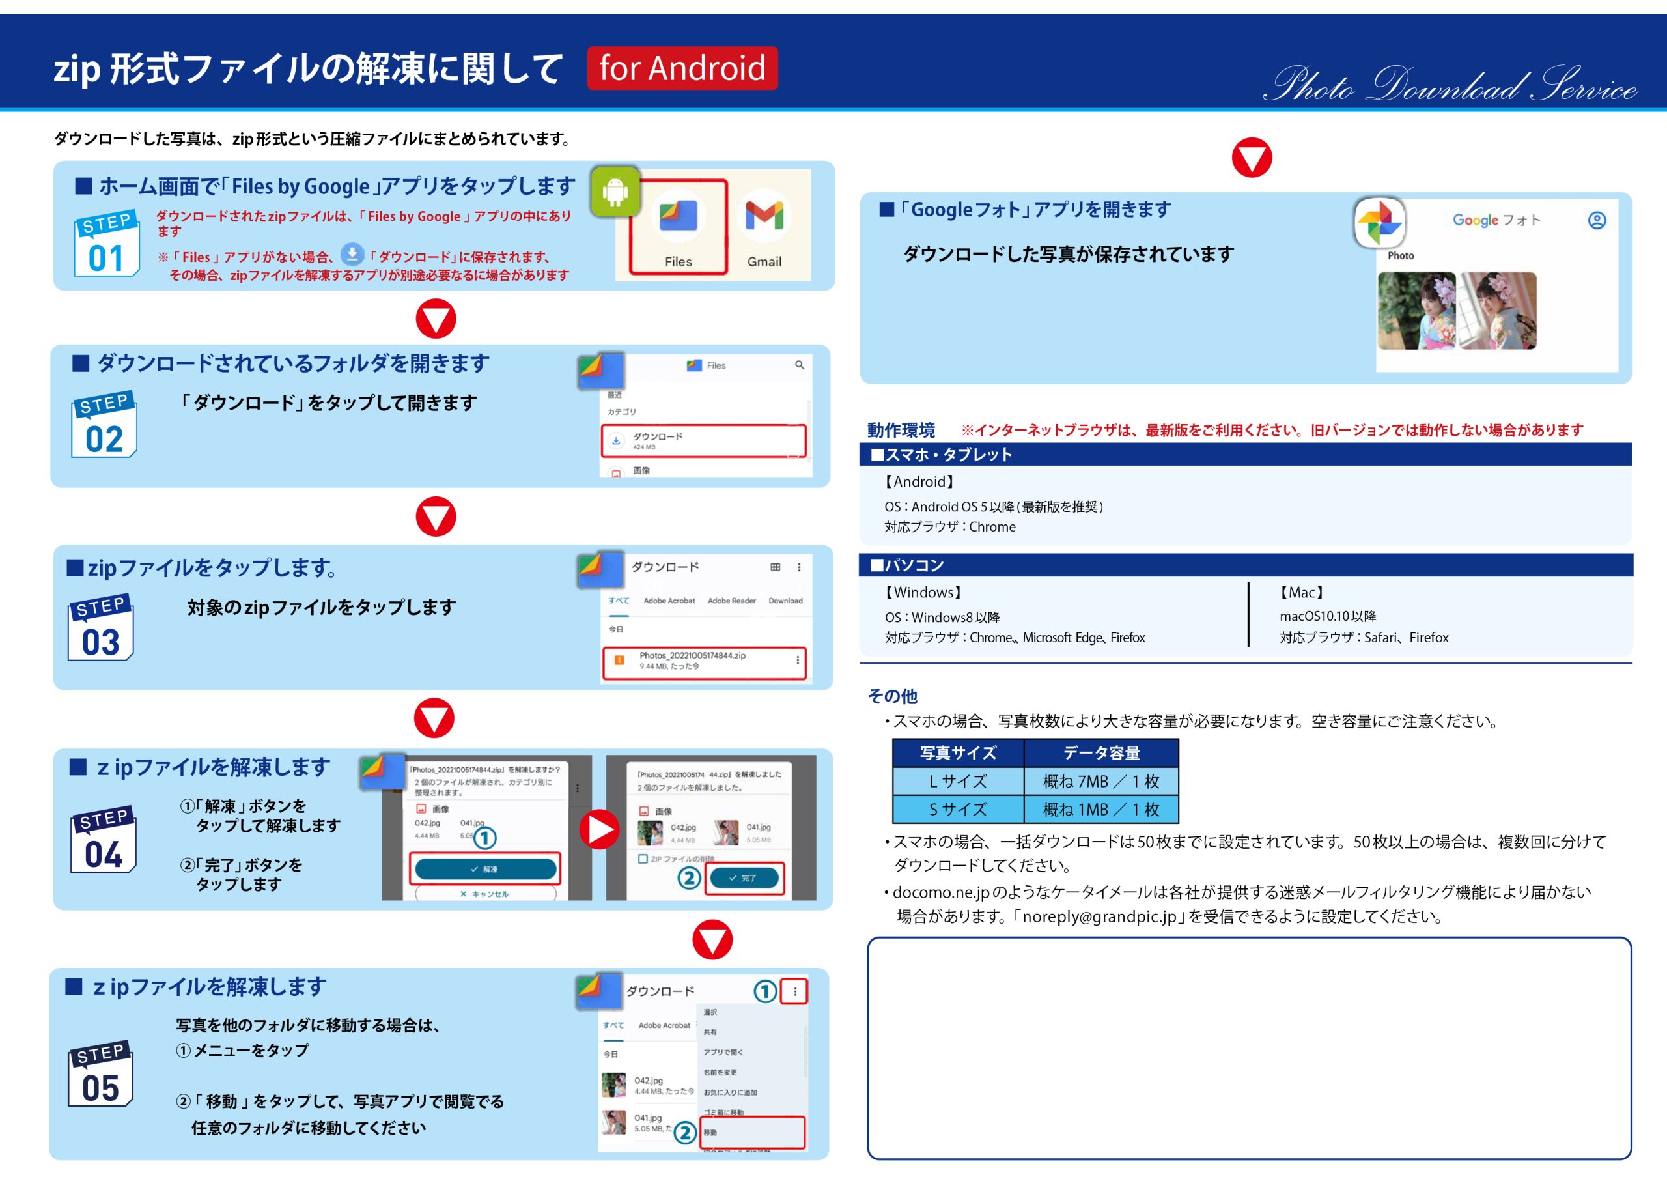Tap the 完了 done button
Viewport: 1667px width, 1179px height.
point(744,877)
